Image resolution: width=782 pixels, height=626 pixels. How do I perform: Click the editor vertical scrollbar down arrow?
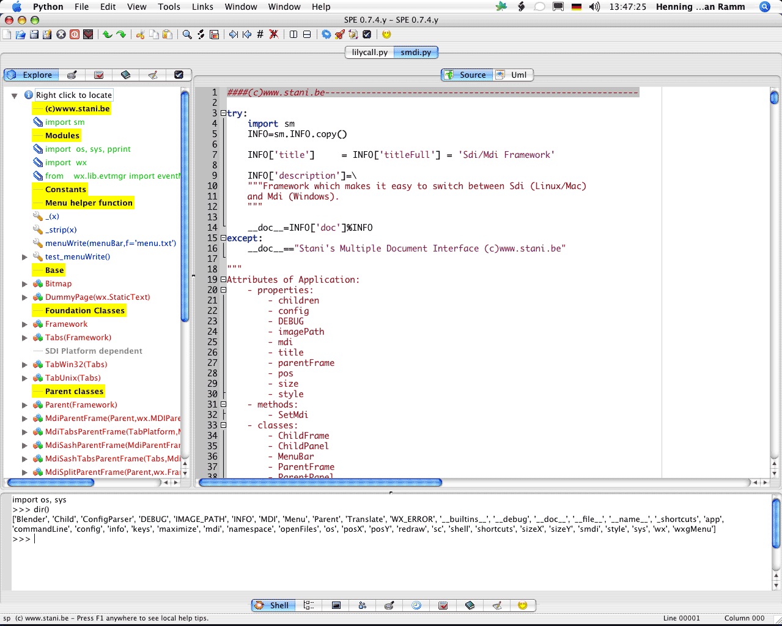[x=774, y=473]
